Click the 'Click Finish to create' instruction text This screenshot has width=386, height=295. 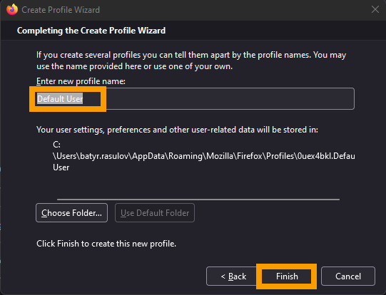106,244
